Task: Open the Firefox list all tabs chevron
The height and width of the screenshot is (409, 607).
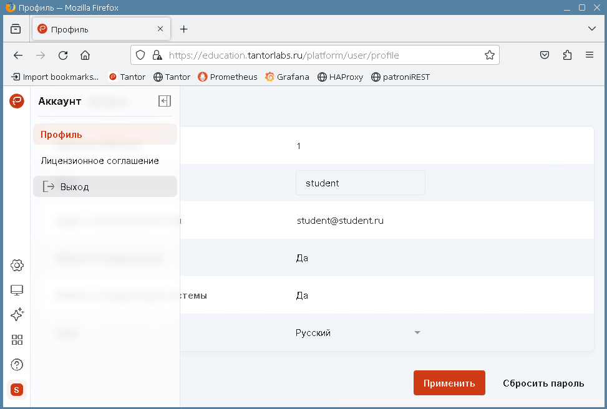Action: click(592, 29)
